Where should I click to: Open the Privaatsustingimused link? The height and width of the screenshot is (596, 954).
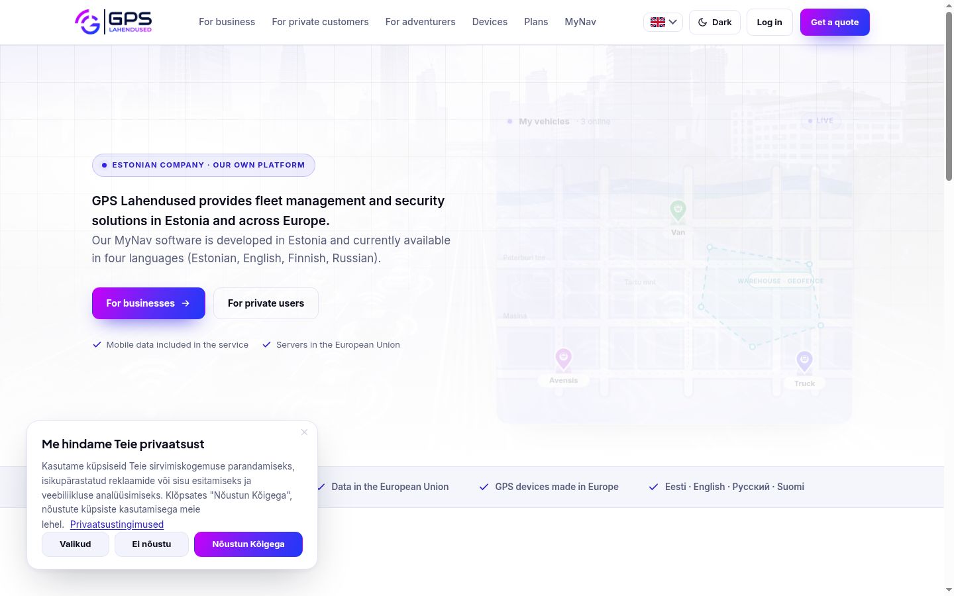pyautogui.click(x=117, y=524)
